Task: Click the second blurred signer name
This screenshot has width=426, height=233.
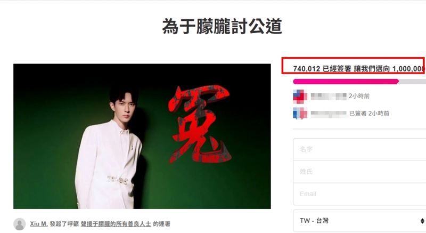Action: tap(329, 114)
